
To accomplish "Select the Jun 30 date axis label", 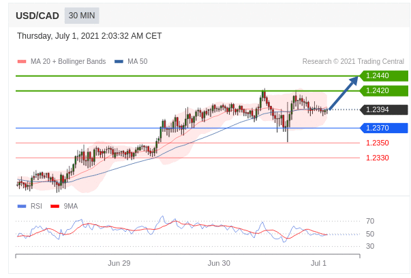I will (219, 263).
